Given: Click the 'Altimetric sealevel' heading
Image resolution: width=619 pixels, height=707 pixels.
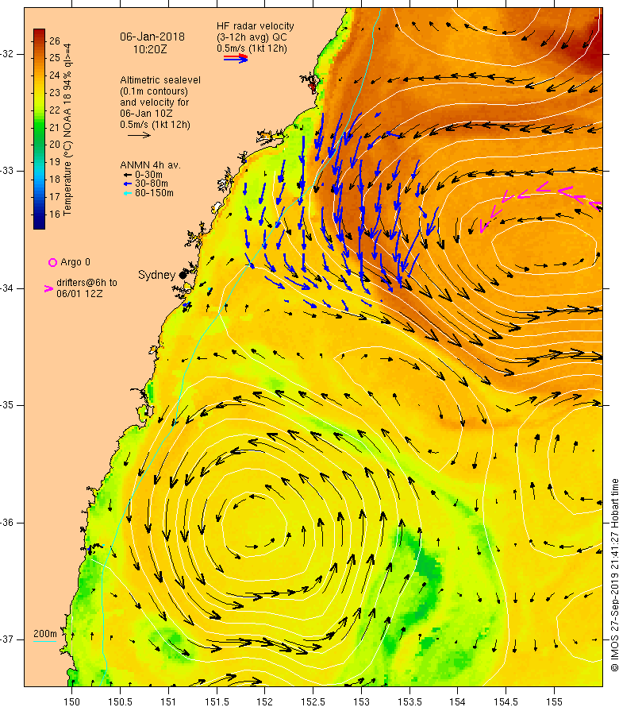Looking at the screenshot, I should click(160, 80).
